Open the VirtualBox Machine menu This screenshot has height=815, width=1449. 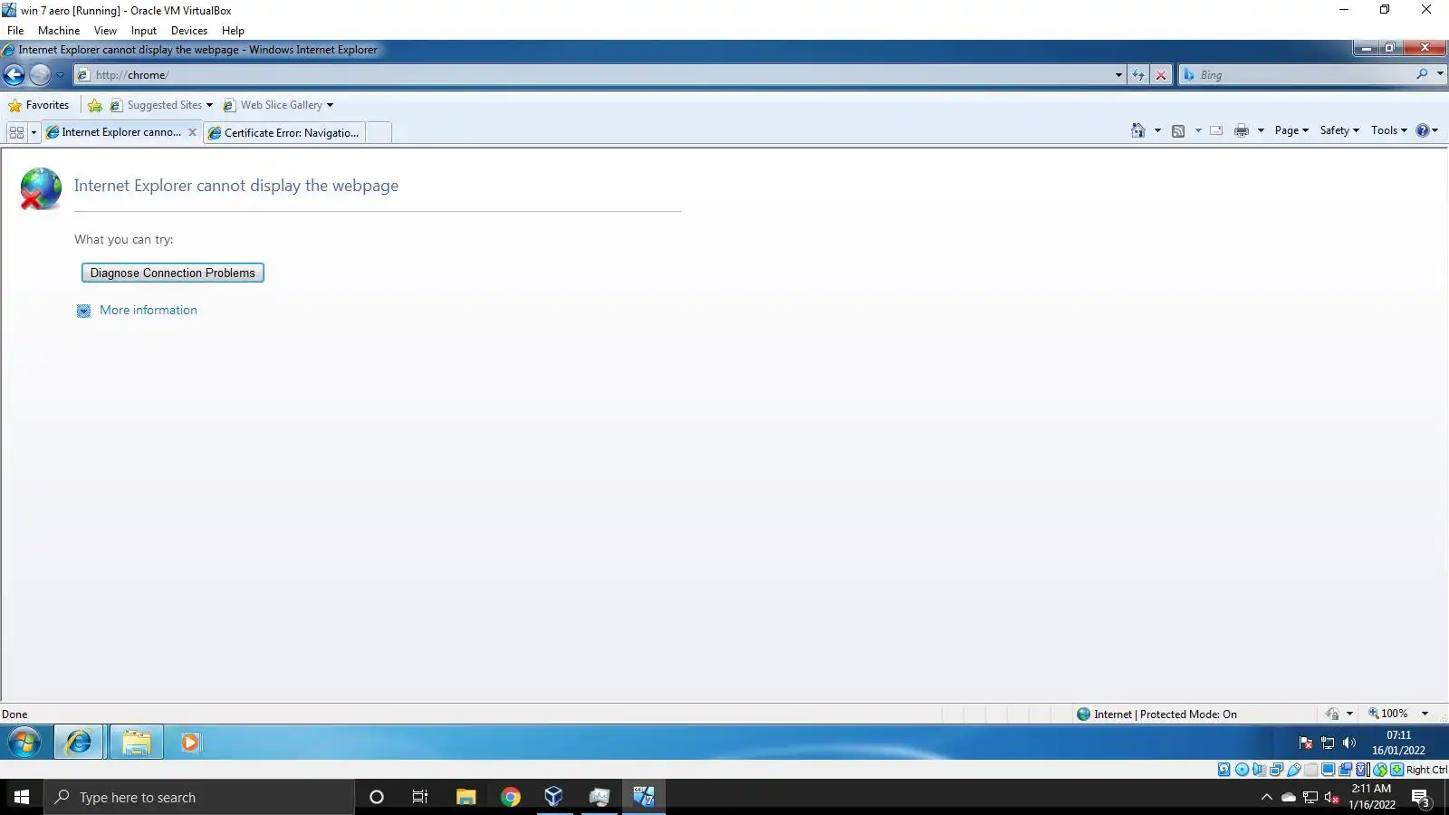click(59, 31)
